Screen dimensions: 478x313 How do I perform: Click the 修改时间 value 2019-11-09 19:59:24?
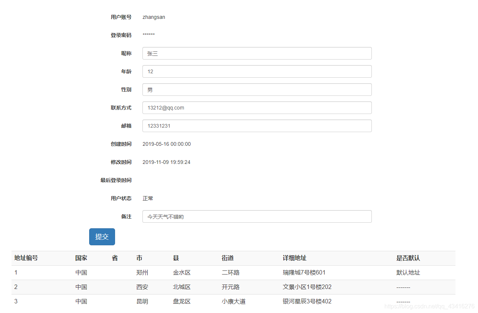pos(166,162)
